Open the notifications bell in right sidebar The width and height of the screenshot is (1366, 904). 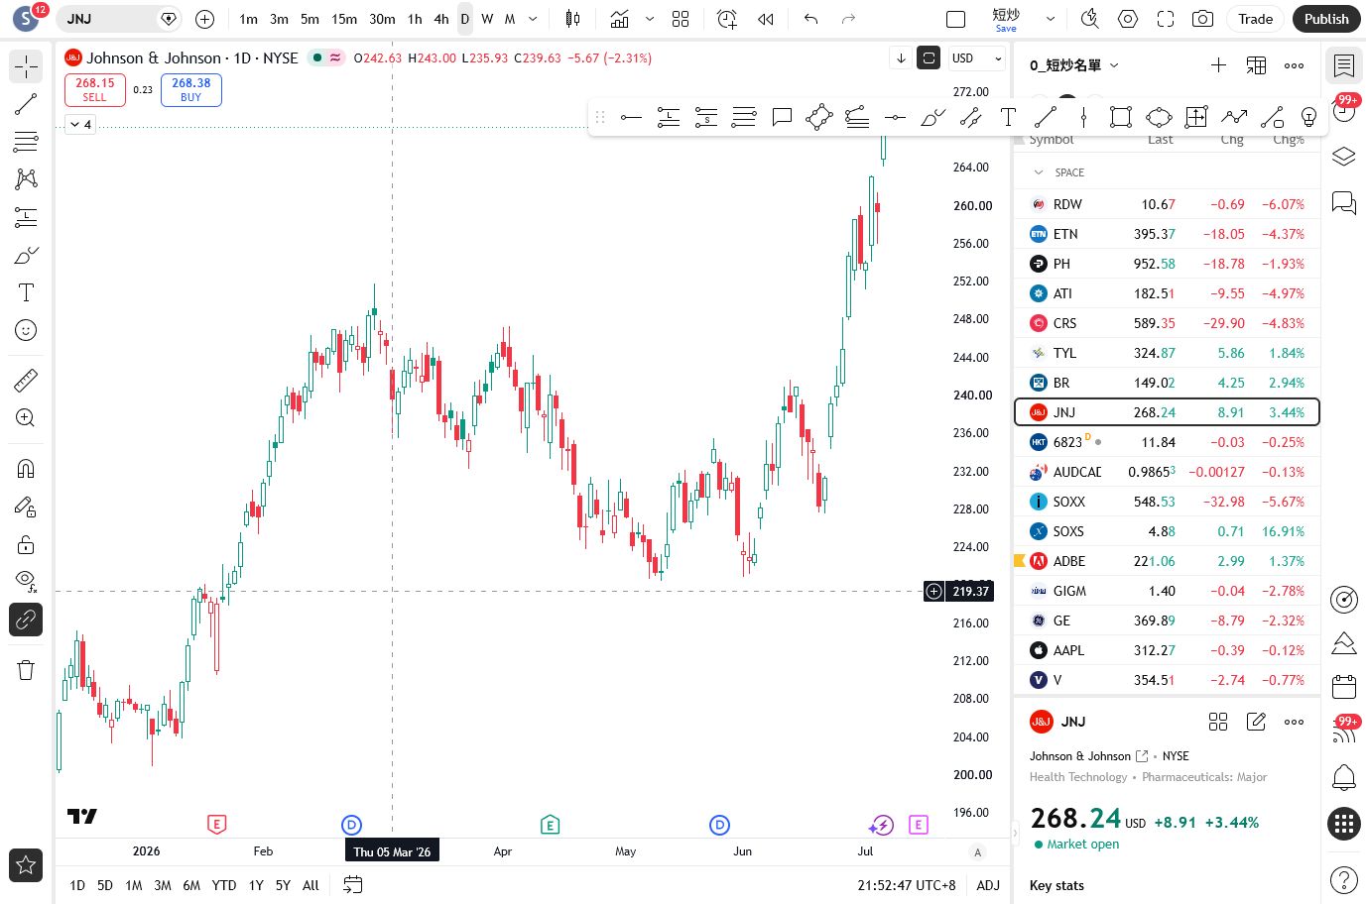tap(1344, 777)
